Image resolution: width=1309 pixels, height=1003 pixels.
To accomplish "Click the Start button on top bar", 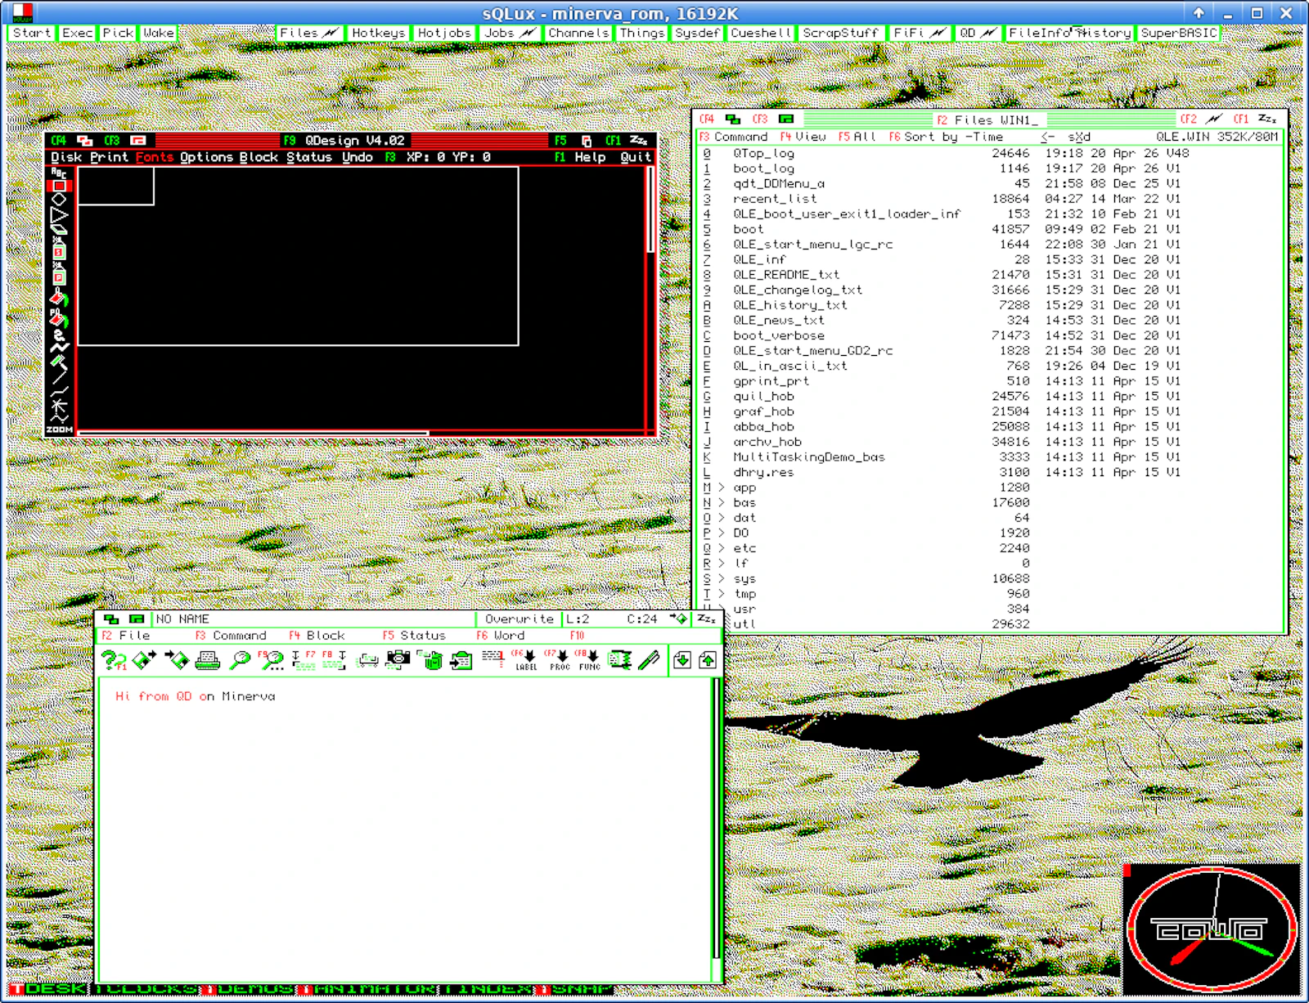I will pyautogui.click(x=31, y=33).
